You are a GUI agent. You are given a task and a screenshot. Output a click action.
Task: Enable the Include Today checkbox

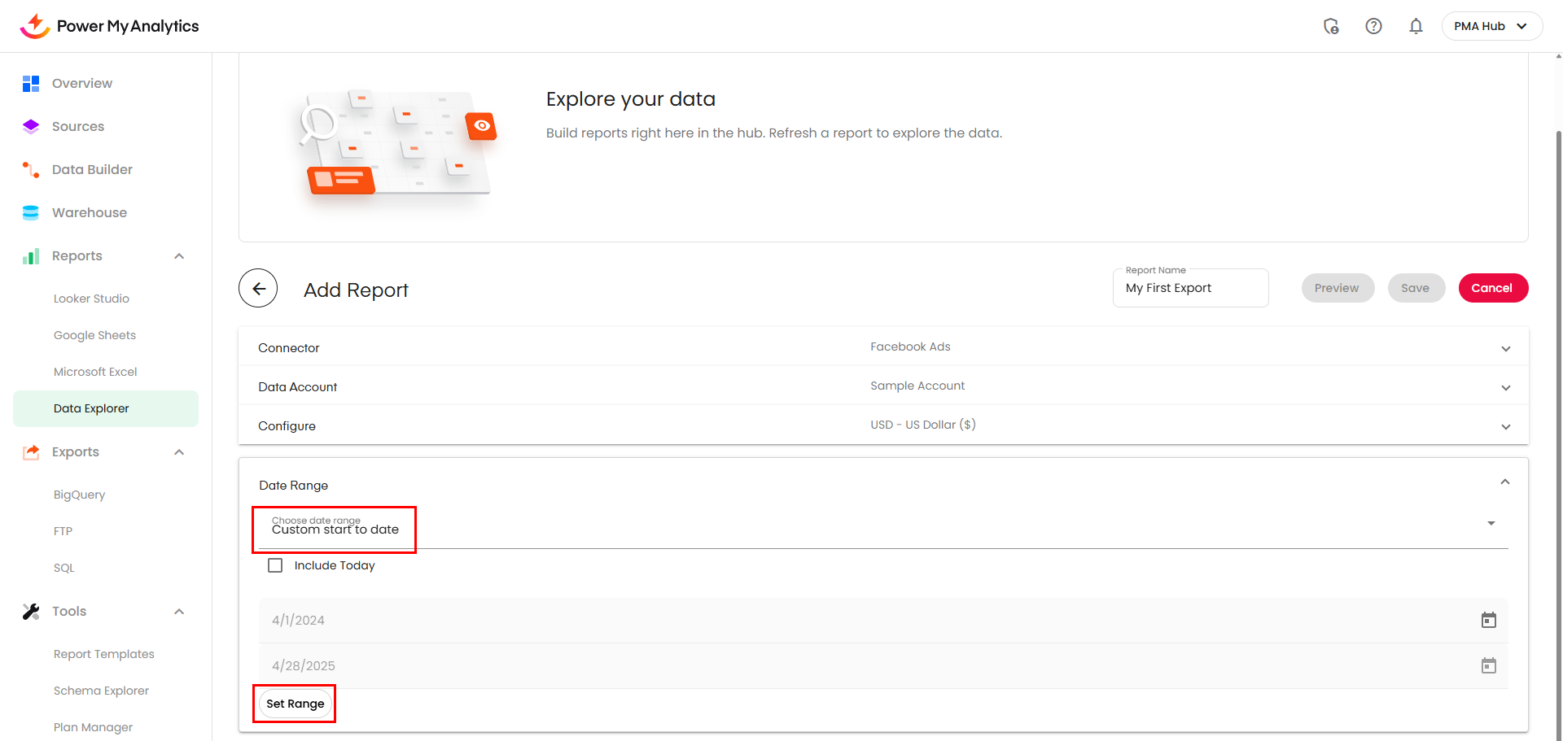[x=275, y=565]
